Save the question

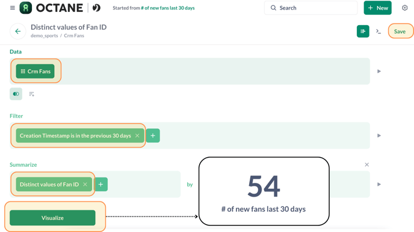400,31
